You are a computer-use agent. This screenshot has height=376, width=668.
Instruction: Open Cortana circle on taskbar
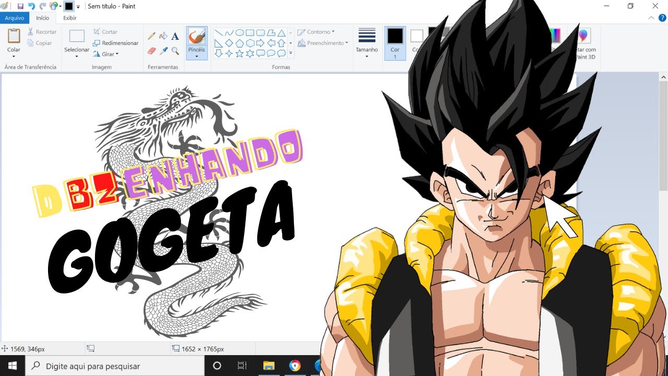pos(217,366)
